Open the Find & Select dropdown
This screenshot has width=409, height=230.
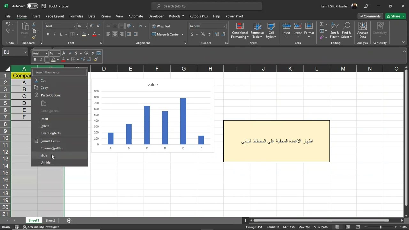click(x=346, y=30)
